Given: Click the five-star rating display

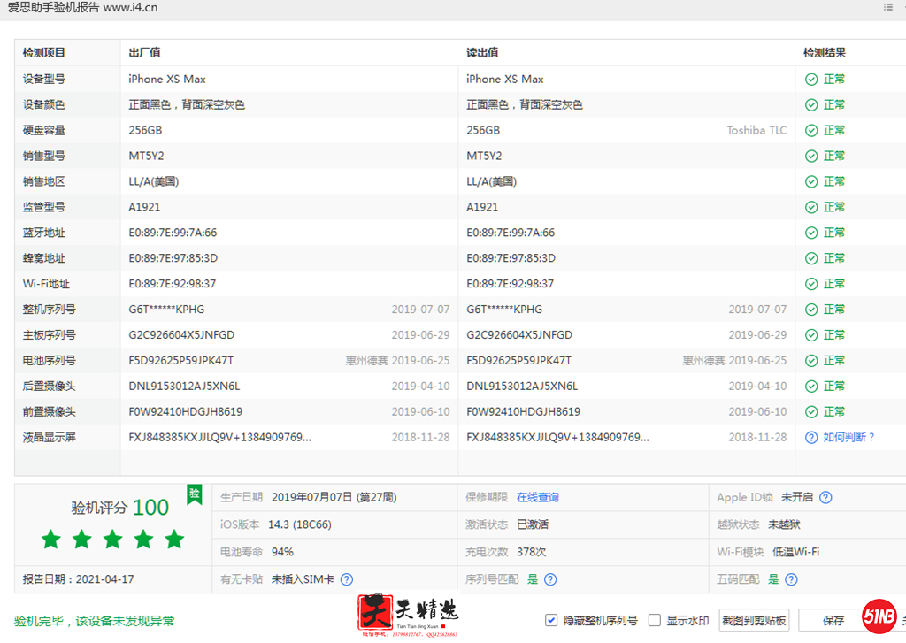Looking at the screenshot, I should click(112, 539).
